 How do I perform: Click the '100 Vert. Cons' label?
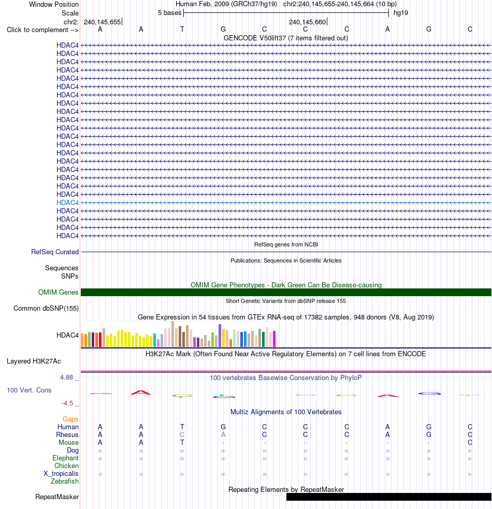(x=29, y=390)
